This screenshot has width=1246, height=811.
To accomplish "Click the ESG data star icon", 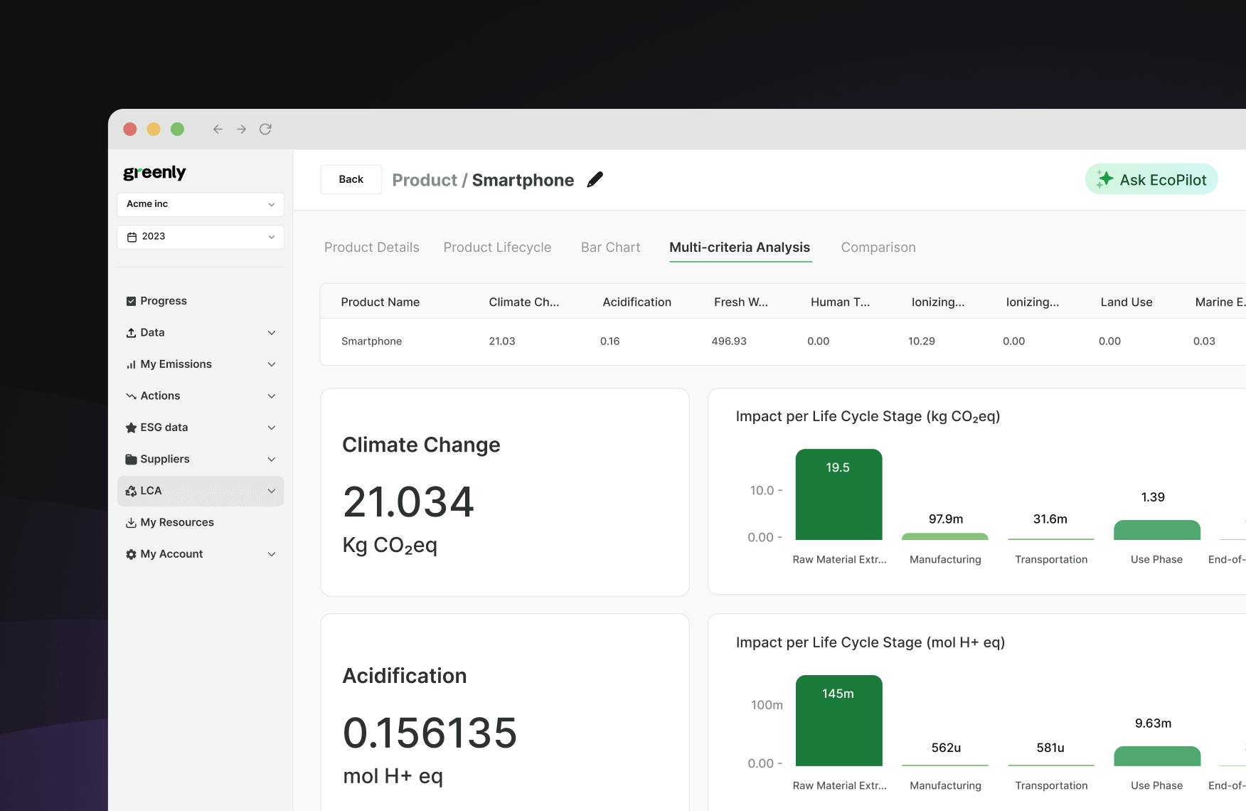I will pyautogui.click(x=131, y=428).
